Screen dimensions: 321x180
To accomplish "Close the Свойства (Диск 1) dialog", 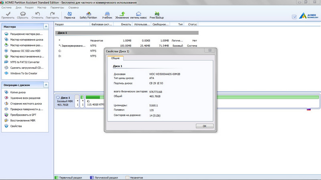I will [x=210, y=50].
